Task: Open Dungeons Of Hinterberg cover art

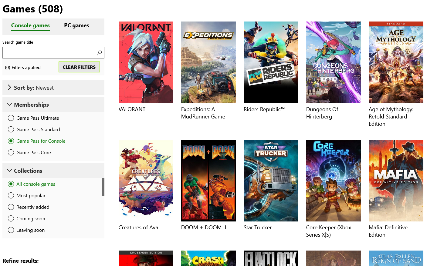Action: coord(334,62)
